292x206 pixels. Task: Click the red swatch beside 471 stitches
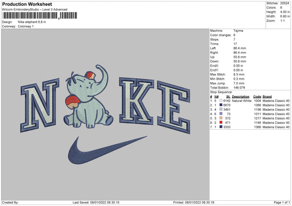pyautogui.click(x=221, y=122)
